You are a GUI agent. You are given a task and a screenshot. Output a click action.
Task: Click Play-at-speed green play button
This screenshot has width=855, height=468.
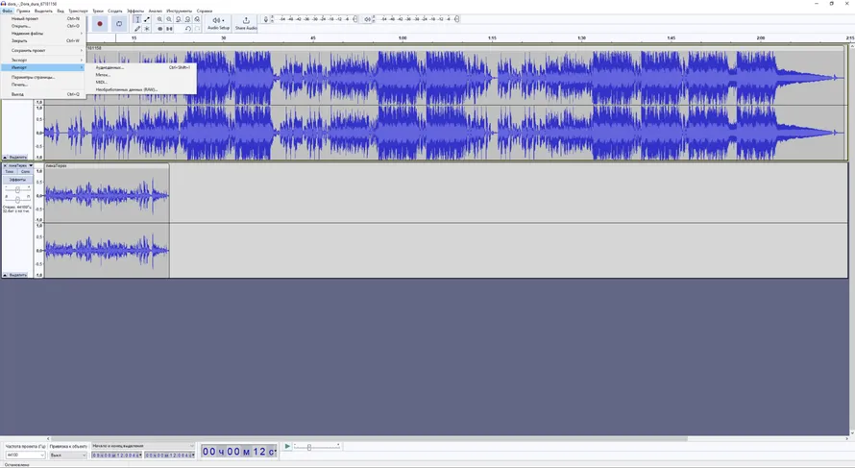tap(287, 446)
